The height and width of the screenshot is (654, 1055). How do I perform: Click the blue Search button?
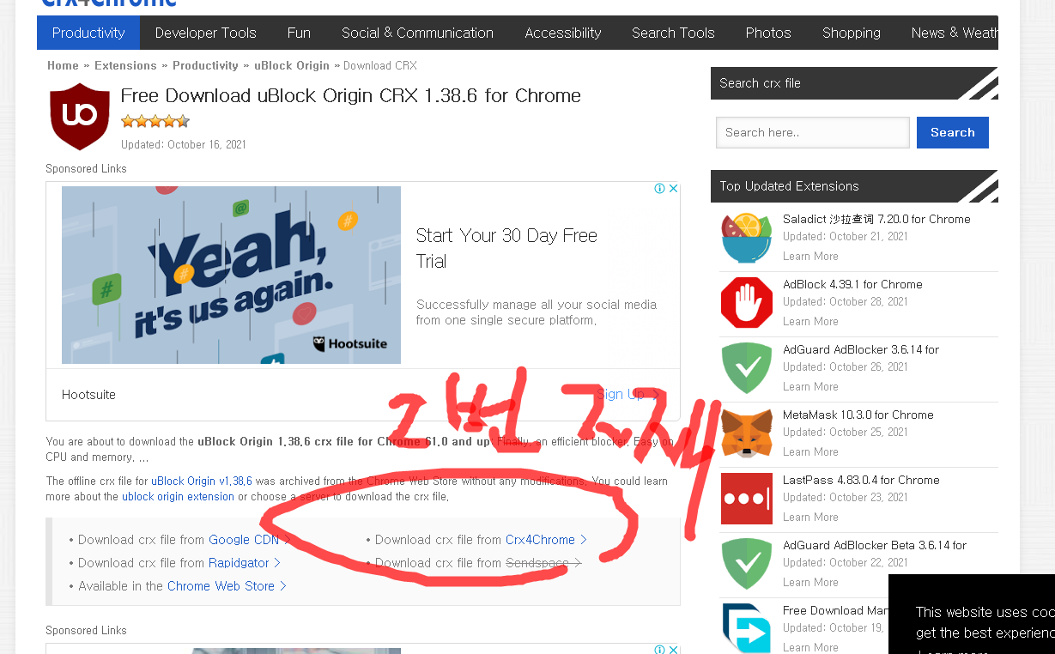[953, 132]
